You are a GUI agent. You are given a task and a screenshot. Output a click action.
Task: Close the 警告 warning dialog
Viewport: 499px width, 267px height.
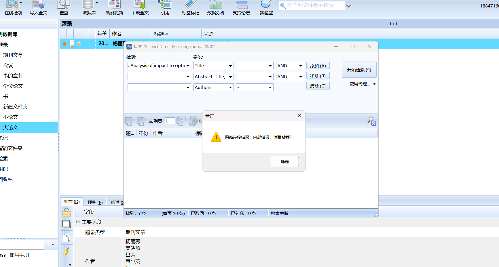click(x=299, y=116)
